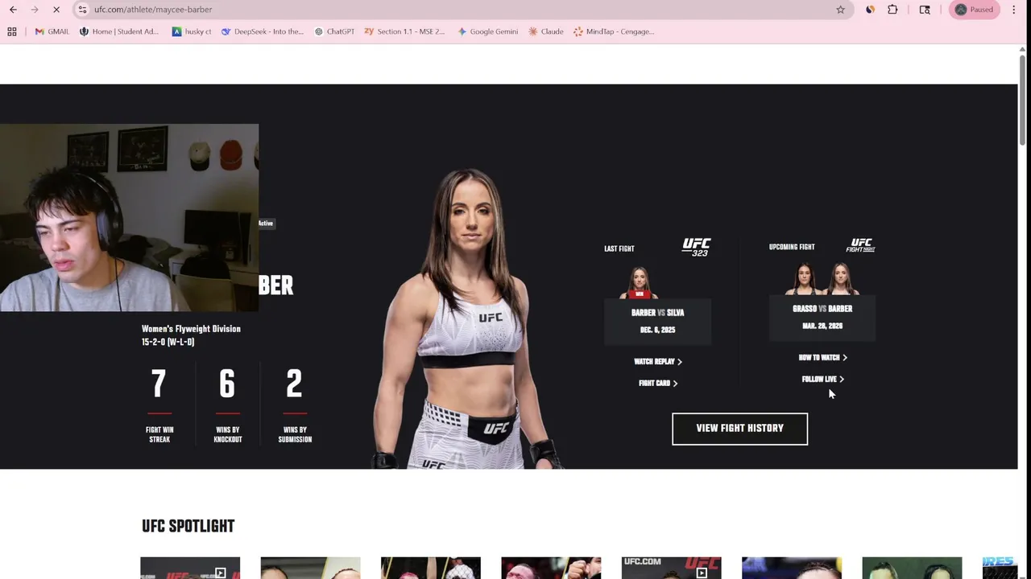This screenshot has height=579, width=1031.
Task: Click the 6 Wins by Knockout stat
Action: click(227, 406)
